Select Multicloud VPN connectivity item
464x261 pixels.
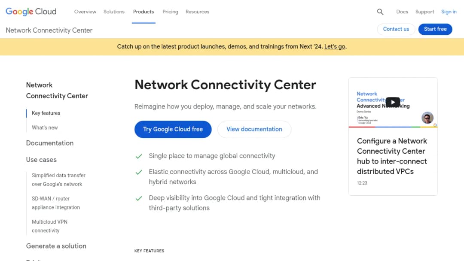click(50, 226)
